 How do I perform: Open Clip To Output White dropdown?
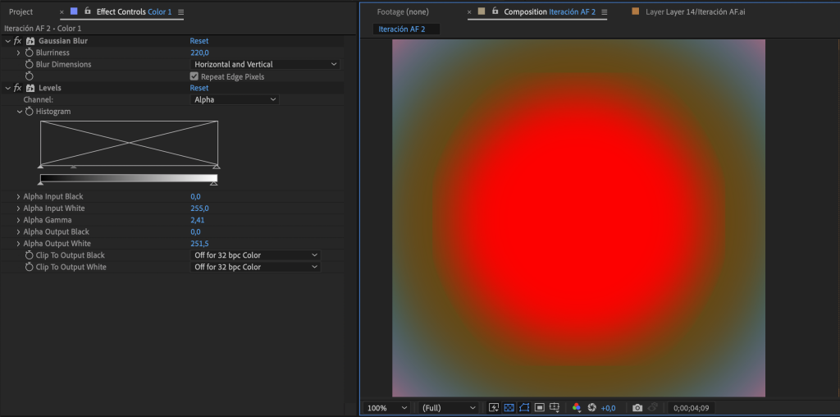click(256, 267)
